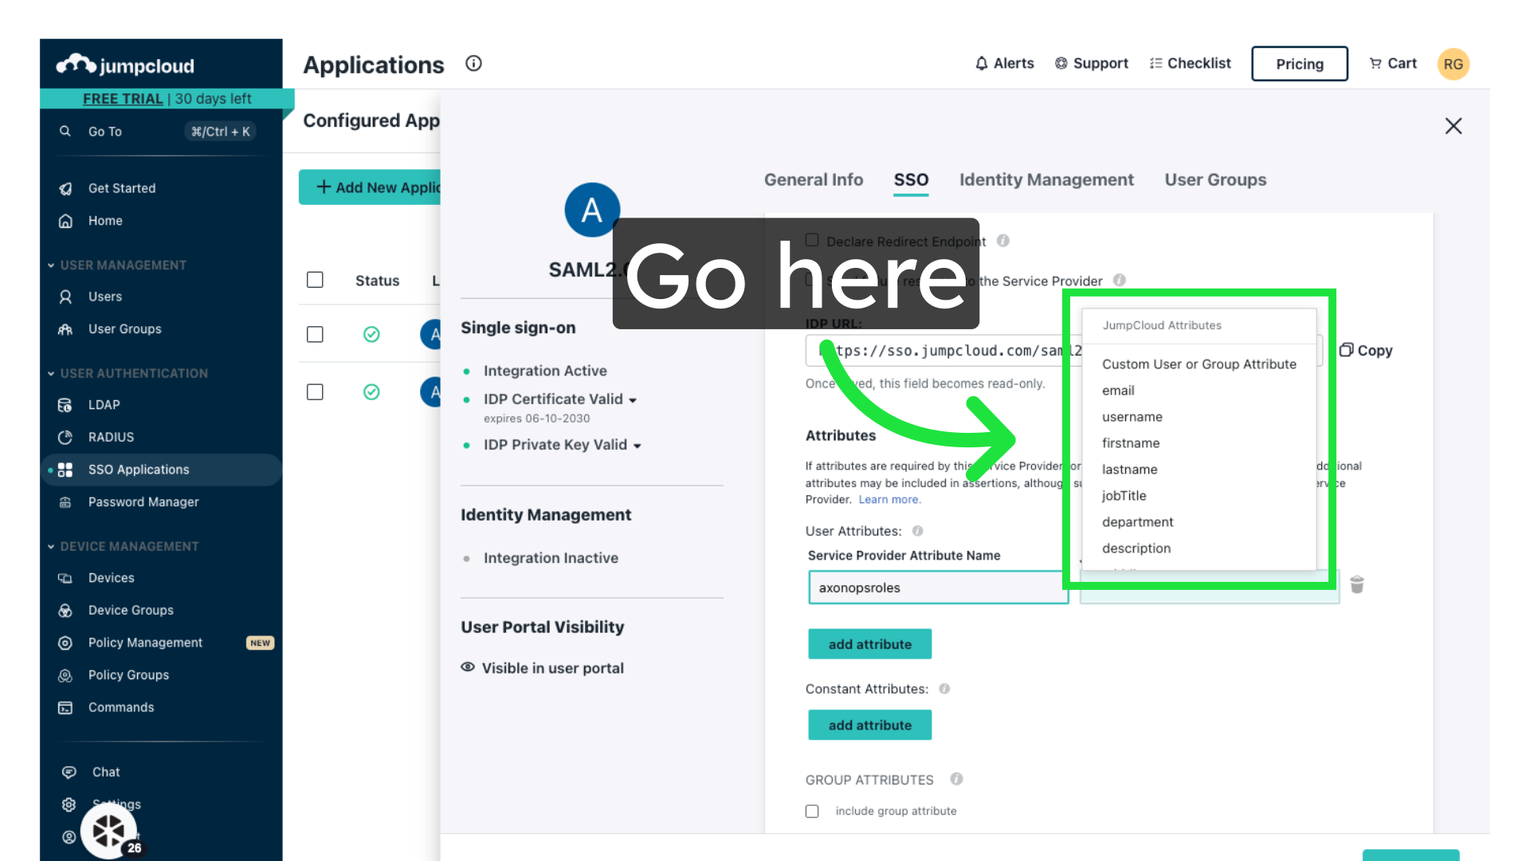Delete the axonopsroles attribute with trash icon
The image size is (1530, 861).
coord(1357,585)
